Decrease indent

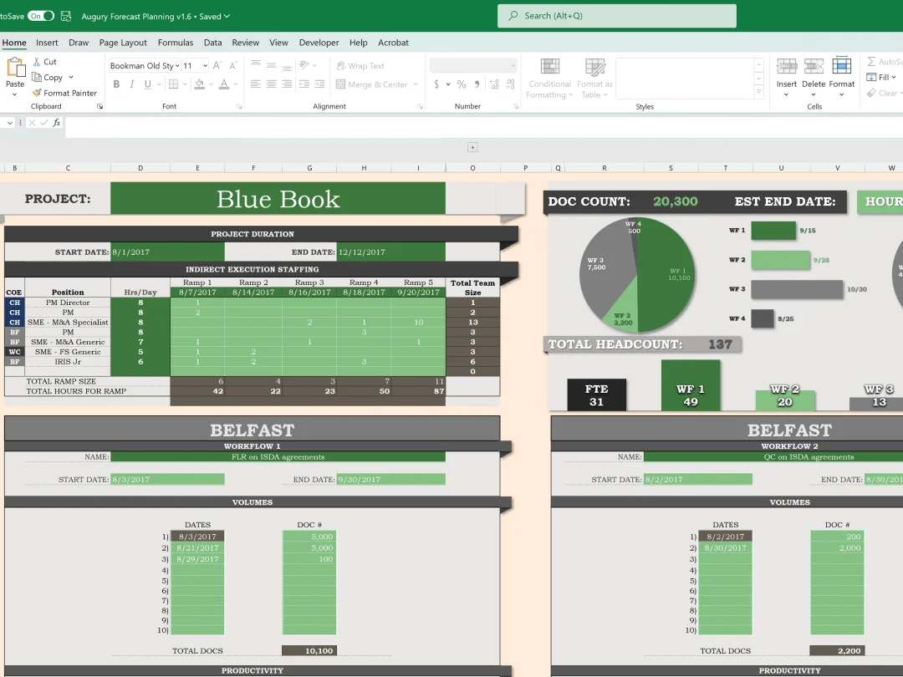(304, 84)
